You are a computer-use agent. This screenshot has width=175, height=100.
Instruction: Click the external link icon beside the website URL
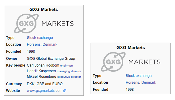click(x=65, y=91)
